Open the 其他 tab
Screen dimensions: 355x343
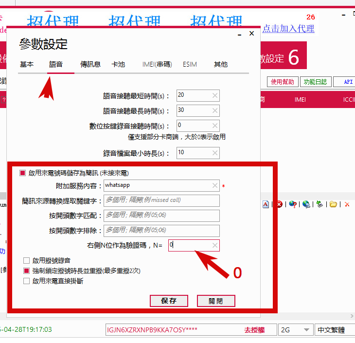[221, 65]
